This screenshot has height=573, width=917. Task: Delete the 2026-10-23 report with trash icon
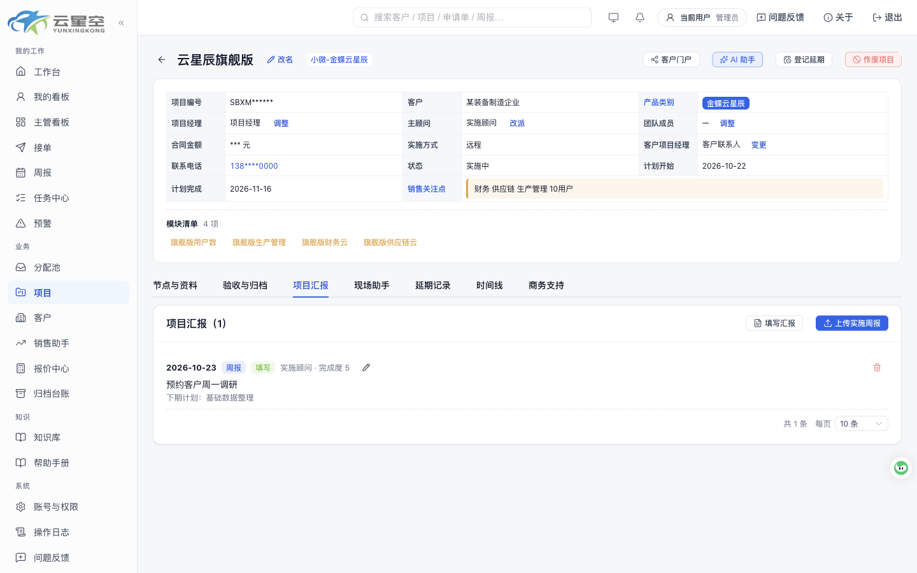[877, 367]
